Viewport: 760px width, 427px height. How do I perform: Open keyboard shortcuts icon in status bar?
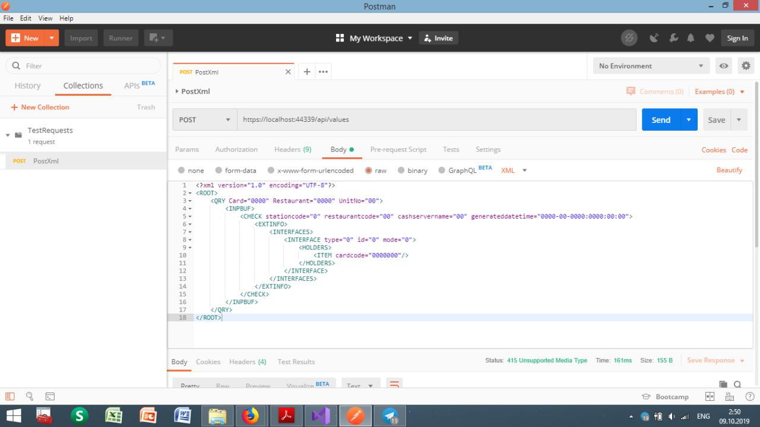click(730, 397)
